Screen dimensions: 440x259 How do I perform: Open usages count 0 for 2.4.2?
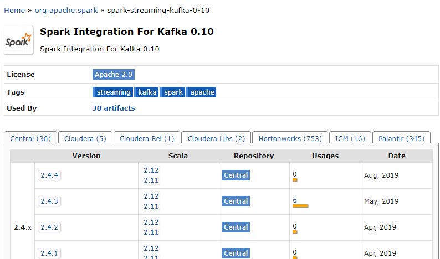tap(295, 226)
